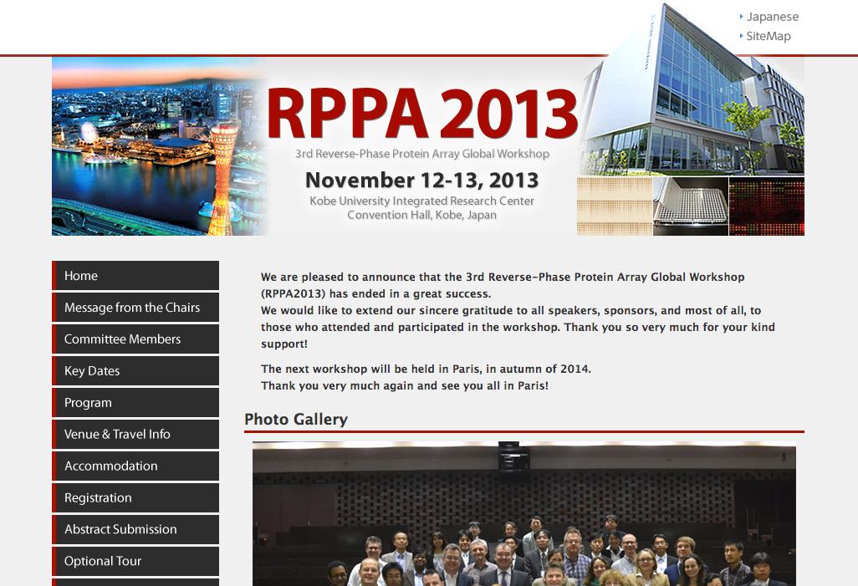The height and width of the screenshot is (586, 858).
Task: Click the Photo Gallery heading
Action: tap(296, 420)
